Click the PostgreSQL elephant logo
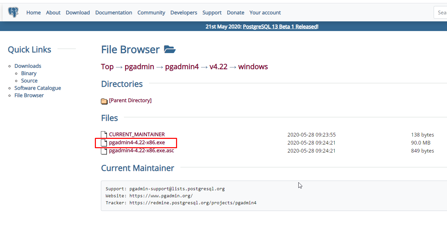 coord(13,12)
